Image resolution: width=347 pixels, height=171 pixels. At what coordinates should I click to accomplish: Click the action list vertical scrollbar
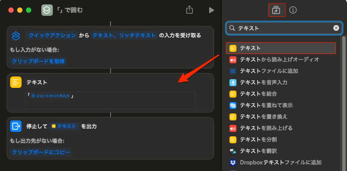[x=343, y=104]
